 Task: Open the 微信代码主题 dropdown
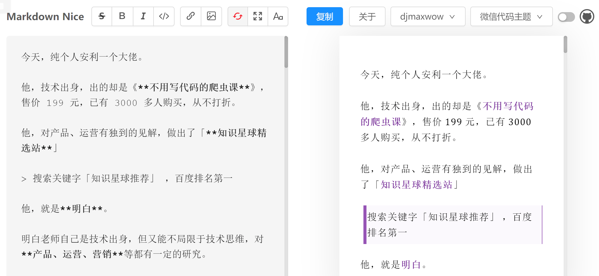(x=511, y=17)
